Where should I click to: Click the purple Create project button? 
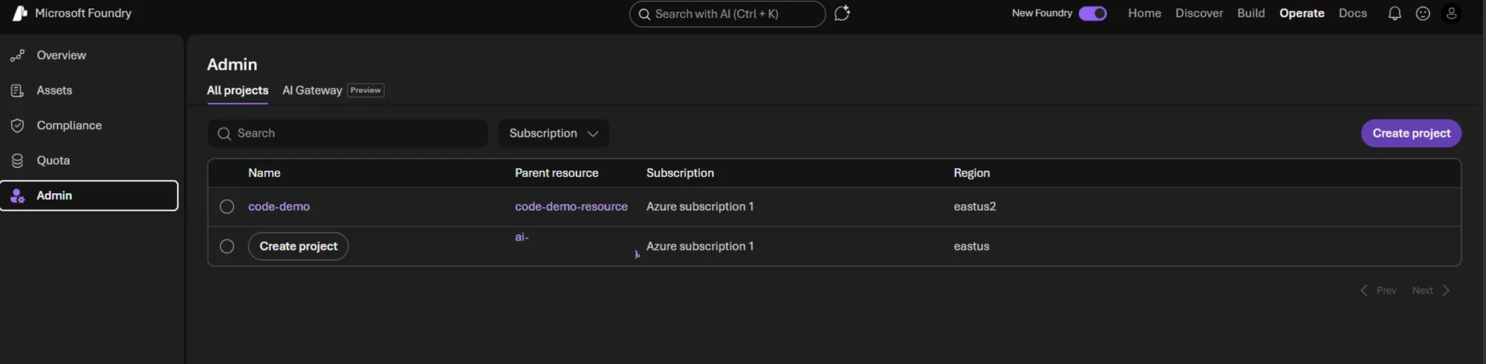(x=1411, y=134)
